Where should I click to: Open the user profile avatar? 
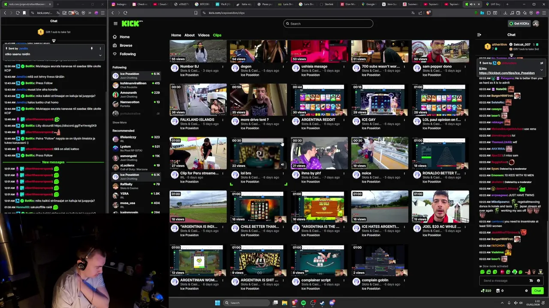(536, 24)
